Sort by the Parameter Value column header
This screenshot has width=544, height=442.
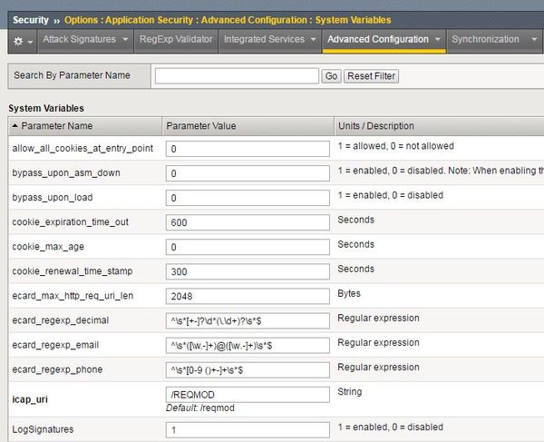tap(203, 126)
